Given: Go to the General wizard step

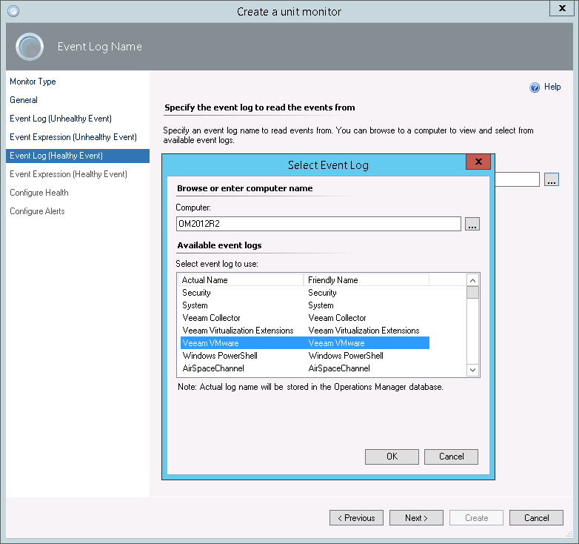Looking at the screenshot, I should (24, 100).
